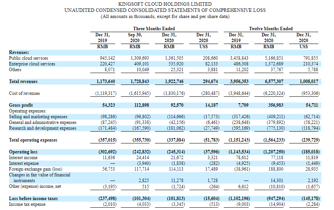
Task: Select the Gross profit row label
Action: click(x=21, y=105)
